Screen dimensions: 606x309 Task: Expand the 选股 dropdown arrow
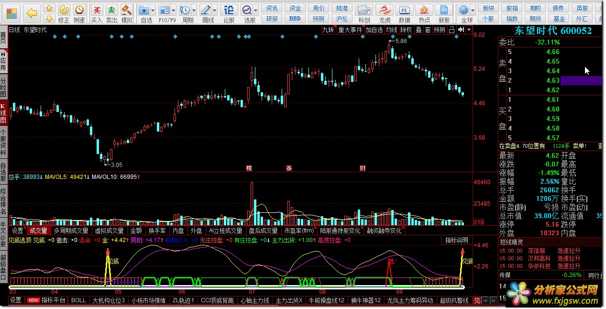(256, 10)
